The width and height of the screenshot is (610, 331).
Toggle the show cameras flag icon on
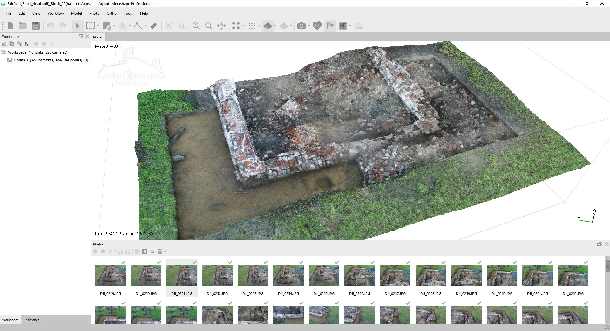(330, 25)
